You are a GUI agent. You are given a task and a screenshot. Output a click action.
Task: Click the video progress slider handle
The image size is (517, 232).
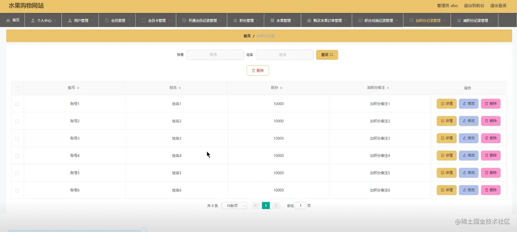144,230
